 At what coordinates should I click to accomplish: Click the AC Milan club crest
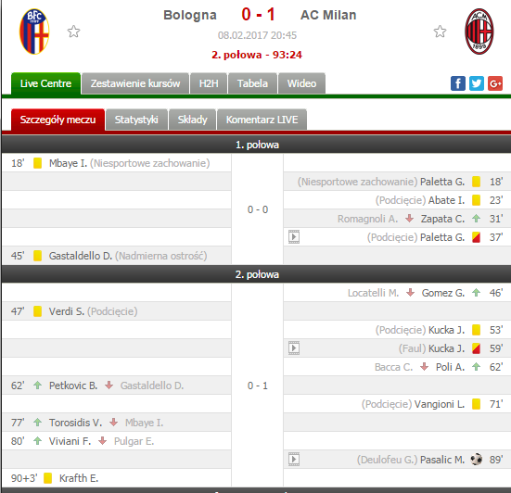[479, 32]
